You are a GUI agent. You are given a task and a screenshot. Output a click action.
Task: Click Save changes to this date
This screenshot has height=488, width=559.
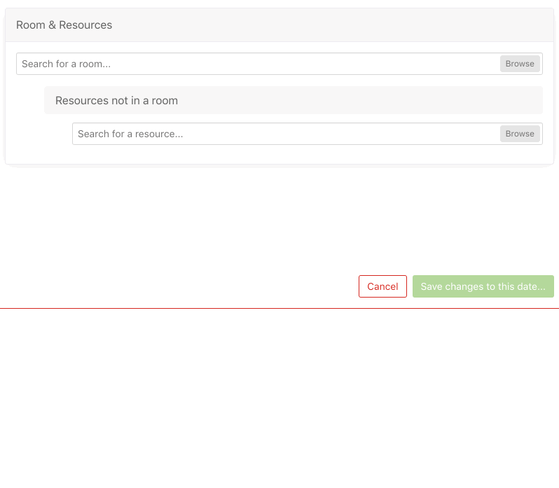tap(483, 286)
